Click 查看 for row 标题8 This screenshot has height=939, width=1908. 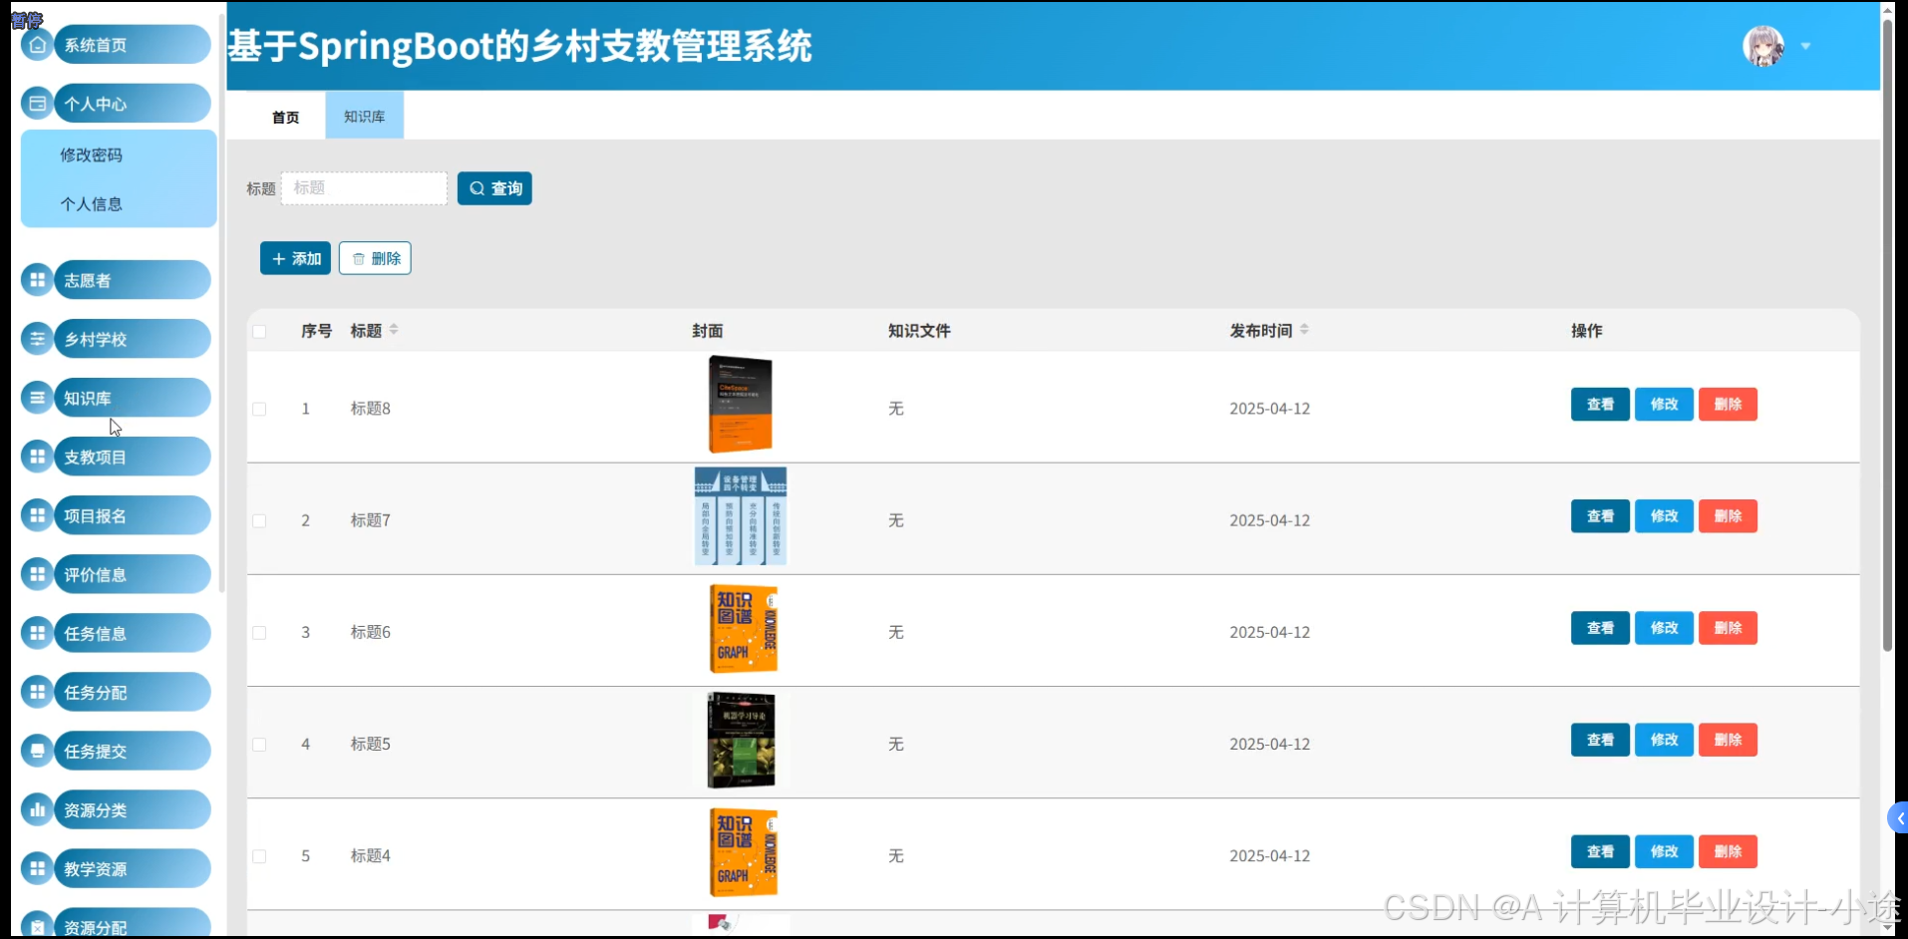coord(1600,404)
